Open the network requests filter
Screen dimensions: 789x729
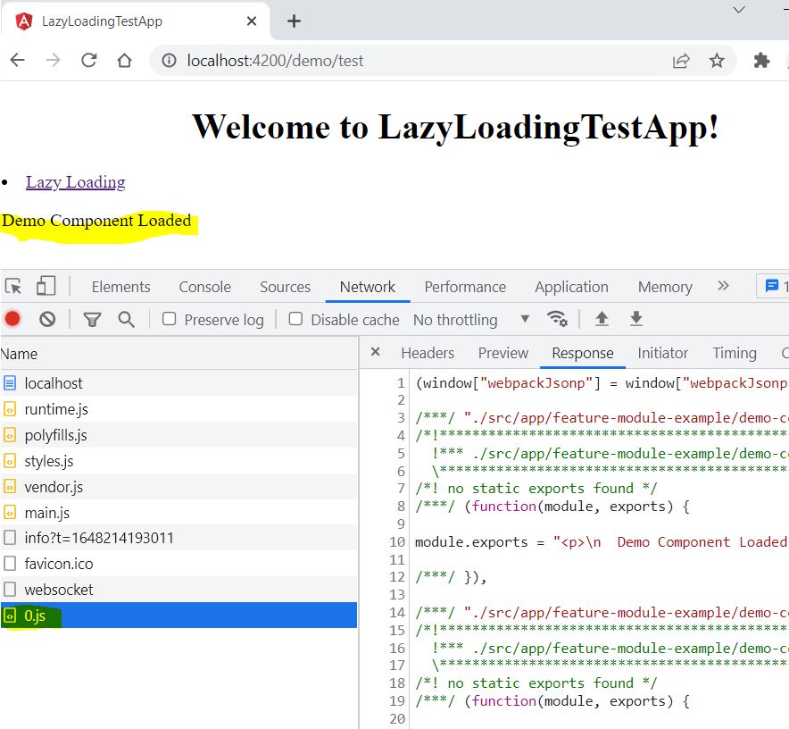click(92, 318)
